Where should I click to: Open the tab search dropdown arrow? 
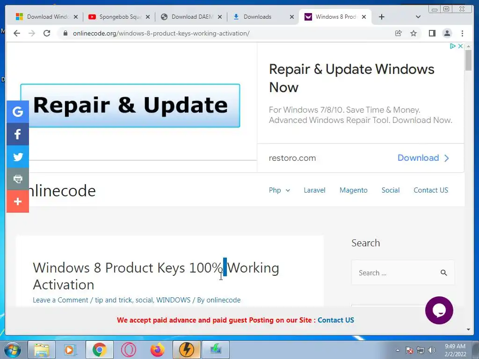tap(418, 17)
